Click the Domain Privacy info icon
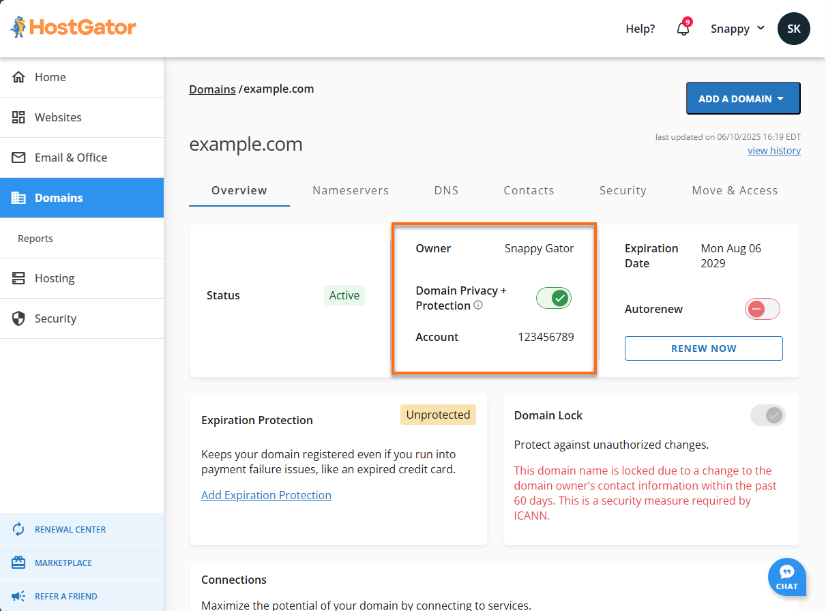This screenshot has width=826, height=611. point(478,305)
